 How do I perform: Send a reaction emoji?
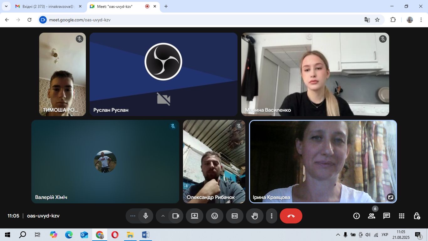[x=215, y=216]
